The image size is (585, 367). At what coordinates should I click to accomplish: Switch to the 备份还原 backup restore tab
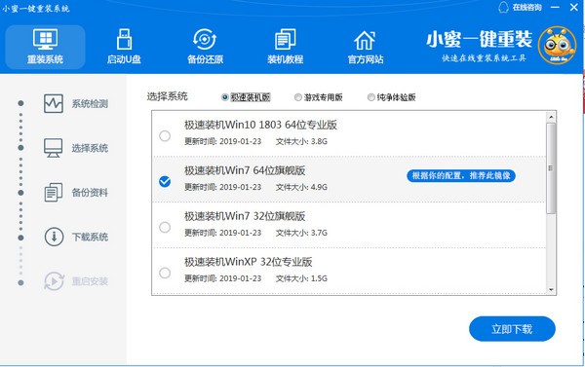point(205,47)
